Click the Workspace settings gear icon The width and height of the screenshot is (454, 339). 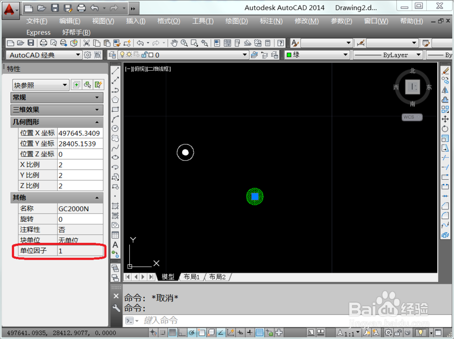tap(88, 55)
